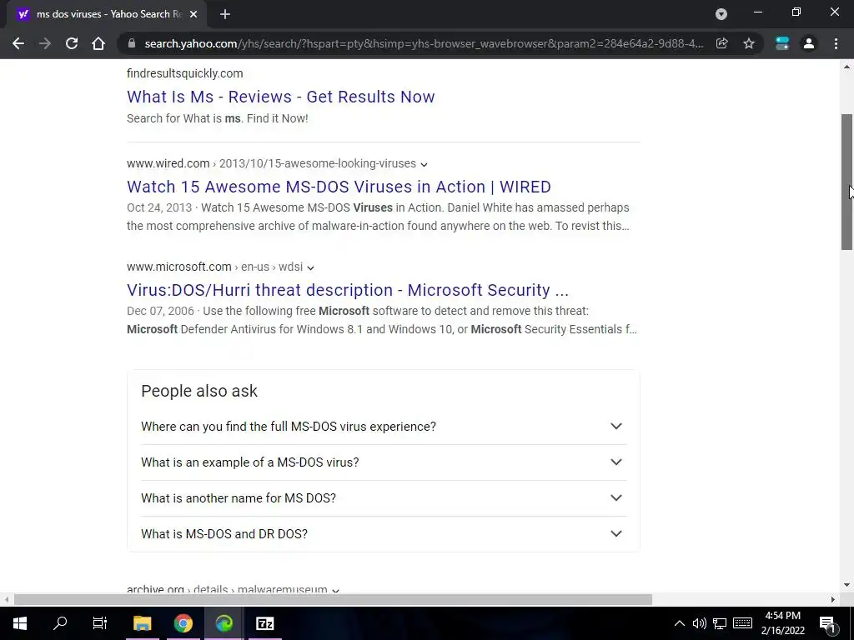Expand the microsoft.com result dropdown arrow
Viewport: 854px width, 640px height.
[x=310, y=267]
